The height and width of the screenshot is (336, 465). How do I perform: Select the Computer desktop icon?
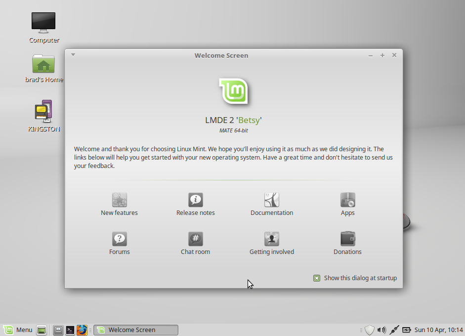coord(43,23)
